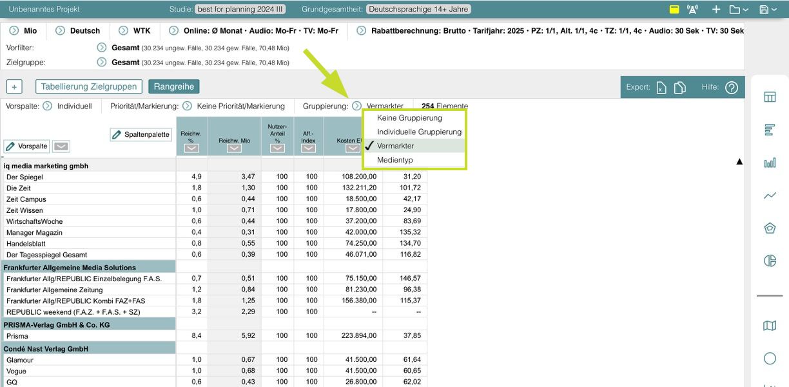Open pie chart view in sidebar
Viewport: 789px width, 387px height.
tap(770, 261)
